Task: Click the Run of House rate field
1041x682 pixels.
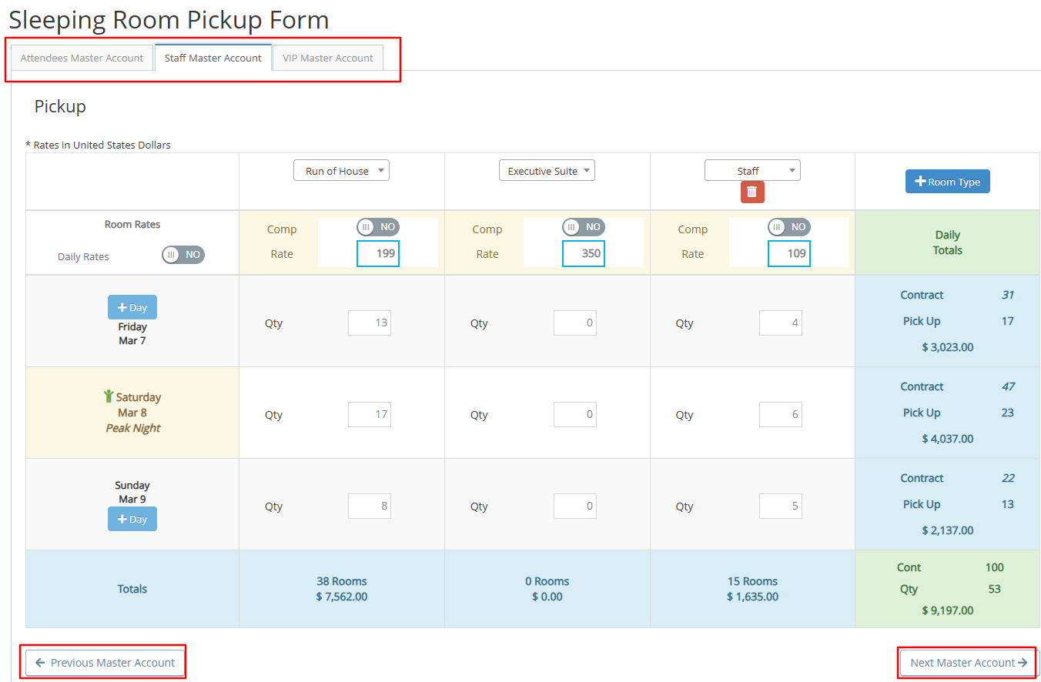Action: [x=378, y=253]
